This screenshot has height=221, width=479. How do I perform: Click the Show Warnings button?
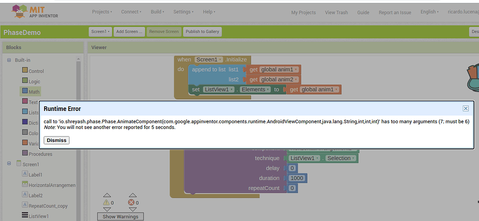(120, 216)
